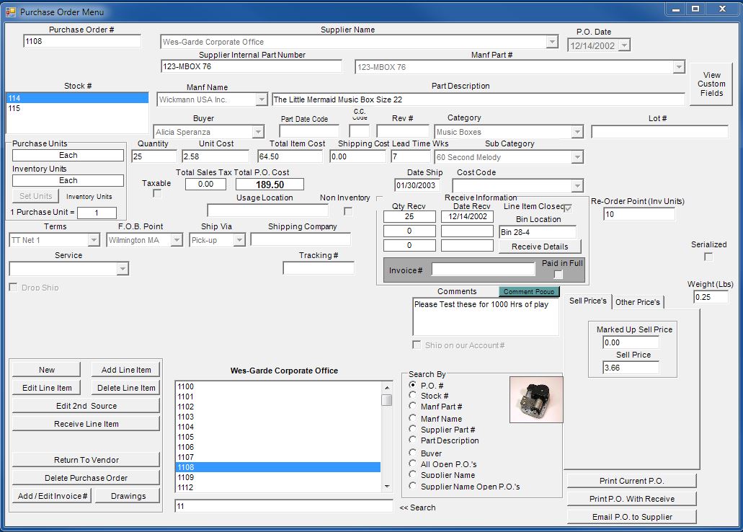
Task: Click Delete Line Item button
Action: point(126,388)
